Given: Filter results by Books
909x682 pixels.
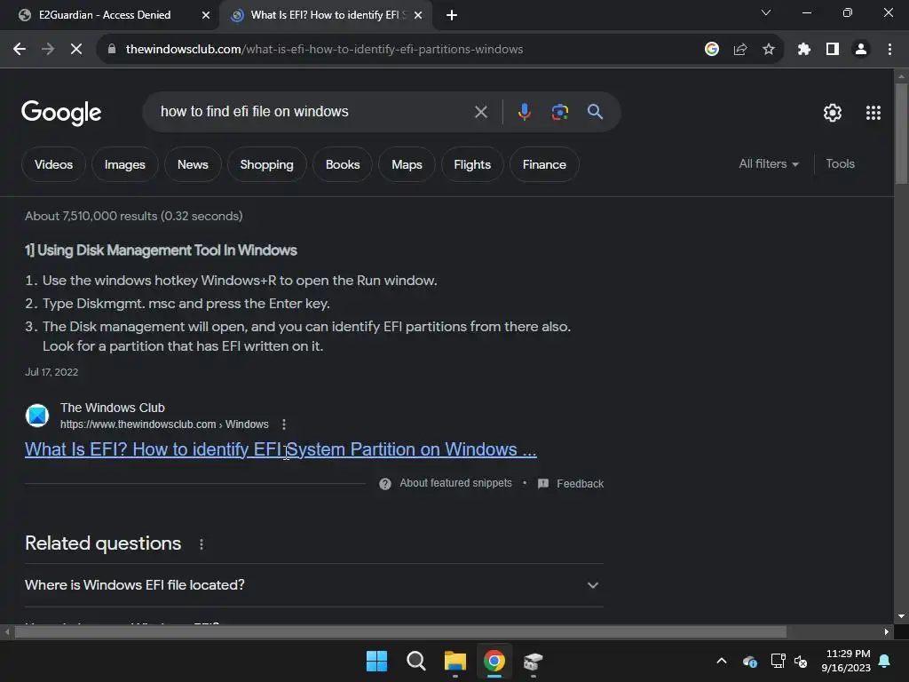Looking at the screenshot, I should pos(343,164).
